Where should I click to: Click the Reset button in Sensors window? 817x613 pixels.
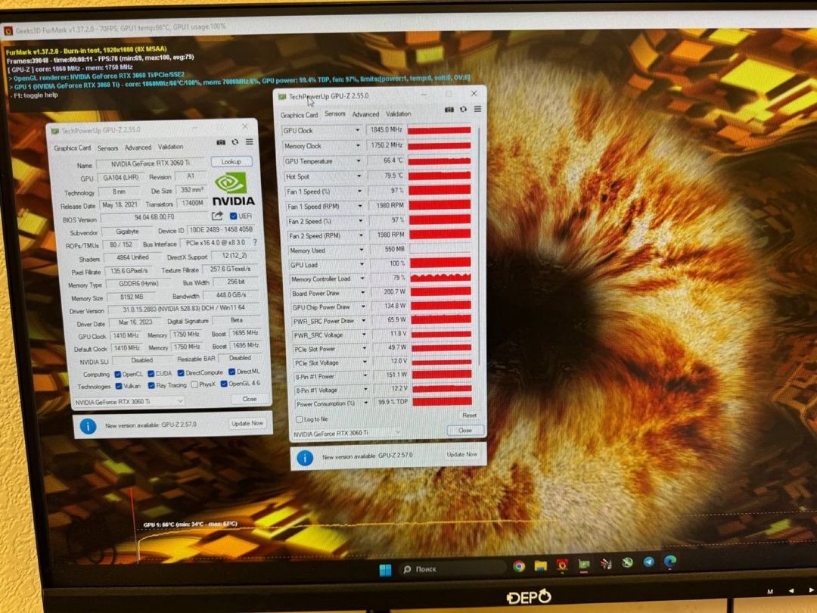tap(470, 415)
